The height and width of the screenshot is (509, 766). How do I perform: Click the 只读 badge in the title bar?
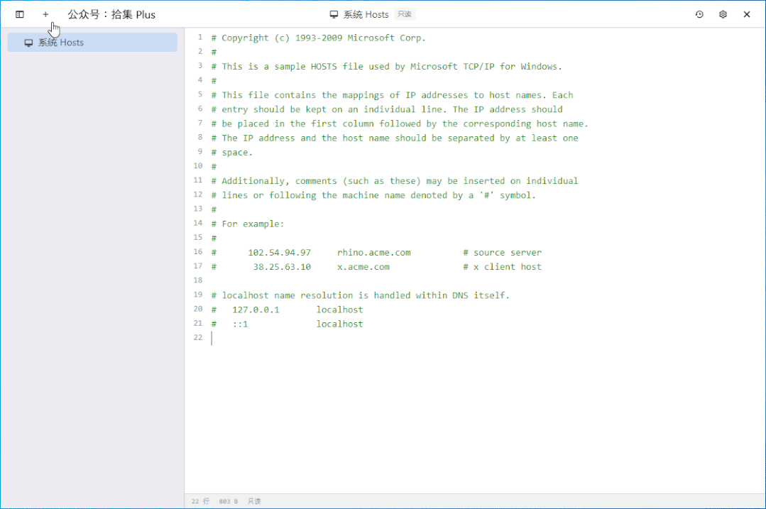pos(405,14)
